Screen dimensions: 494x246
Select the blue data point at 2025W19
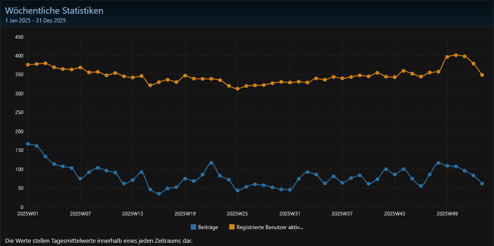(x=185, y=178)
